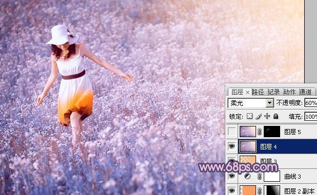
Task: Click the lock transparent pixels icon
Action: pyautogui.click(x=250, y=116)
